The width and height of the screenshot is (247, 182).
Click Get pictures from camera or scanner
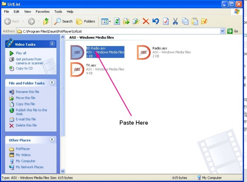[x=29, y=61]
